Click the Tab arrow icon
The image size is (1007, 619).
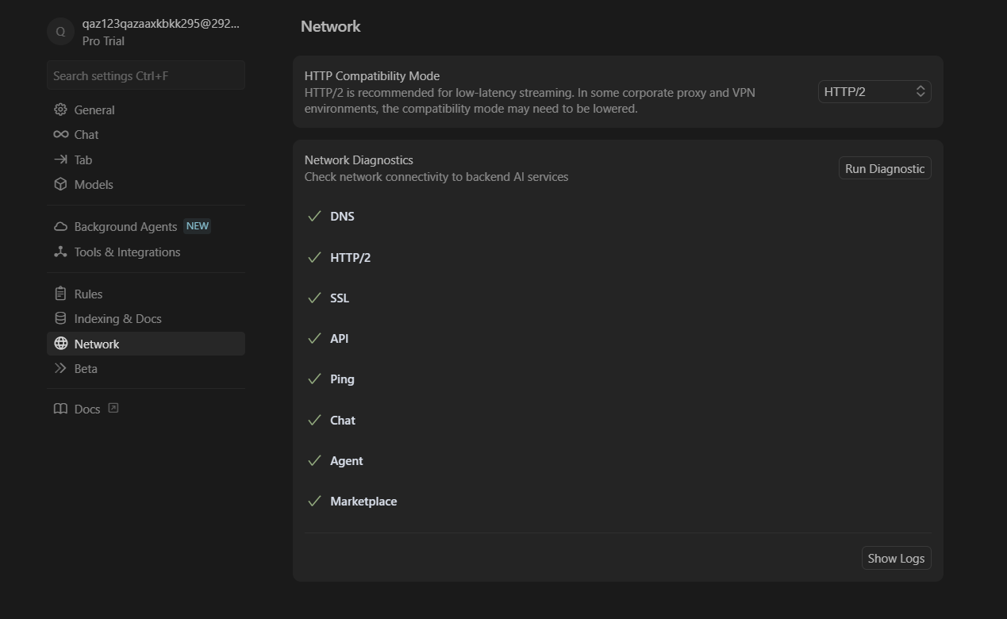click(60, 160)
